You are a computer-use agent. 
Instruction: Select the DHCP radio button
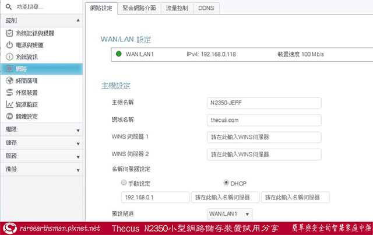point(227,183)
